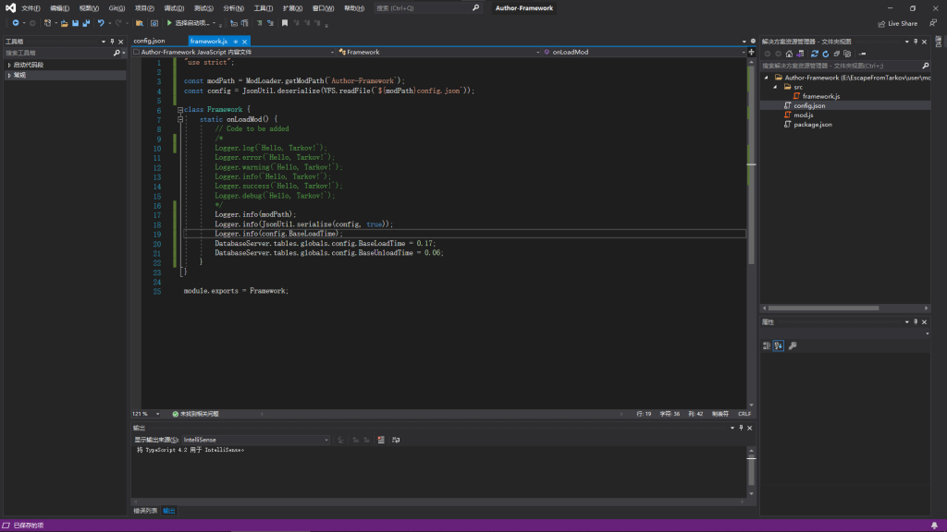This screenshot has height=532, width=947.
Task: Click Switch Views icon in Solution Explorer
Action: (x=800, y=54)
